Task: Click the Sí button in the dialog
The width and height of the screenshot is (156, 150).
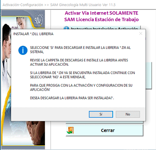Action: [x=101, y=114]
